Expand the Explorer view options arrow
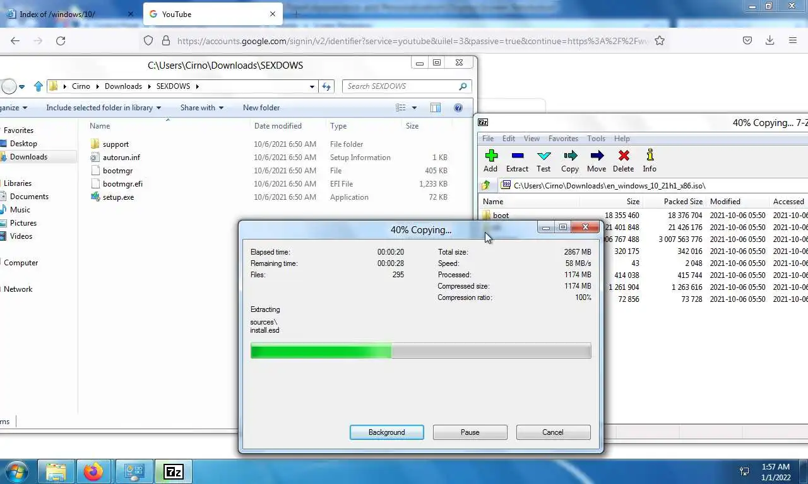 pos(414,108)
